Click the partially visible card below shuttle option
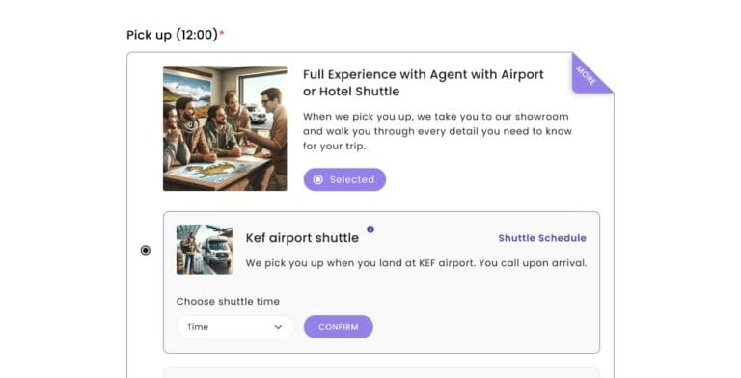This screenshot has height=378, width=741. (x=381, y=373)
